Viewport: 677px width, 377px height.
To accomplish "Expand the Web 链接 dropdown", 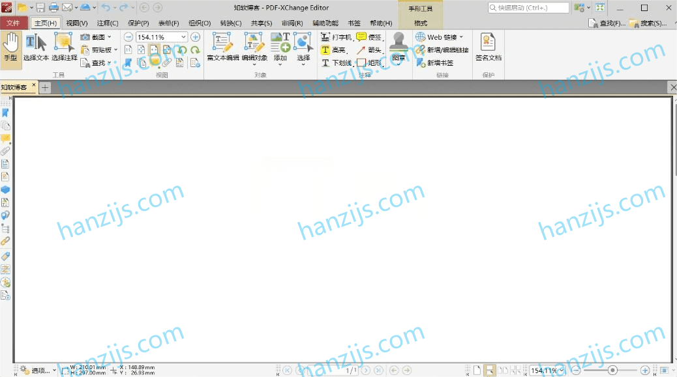I will [461, 37].
